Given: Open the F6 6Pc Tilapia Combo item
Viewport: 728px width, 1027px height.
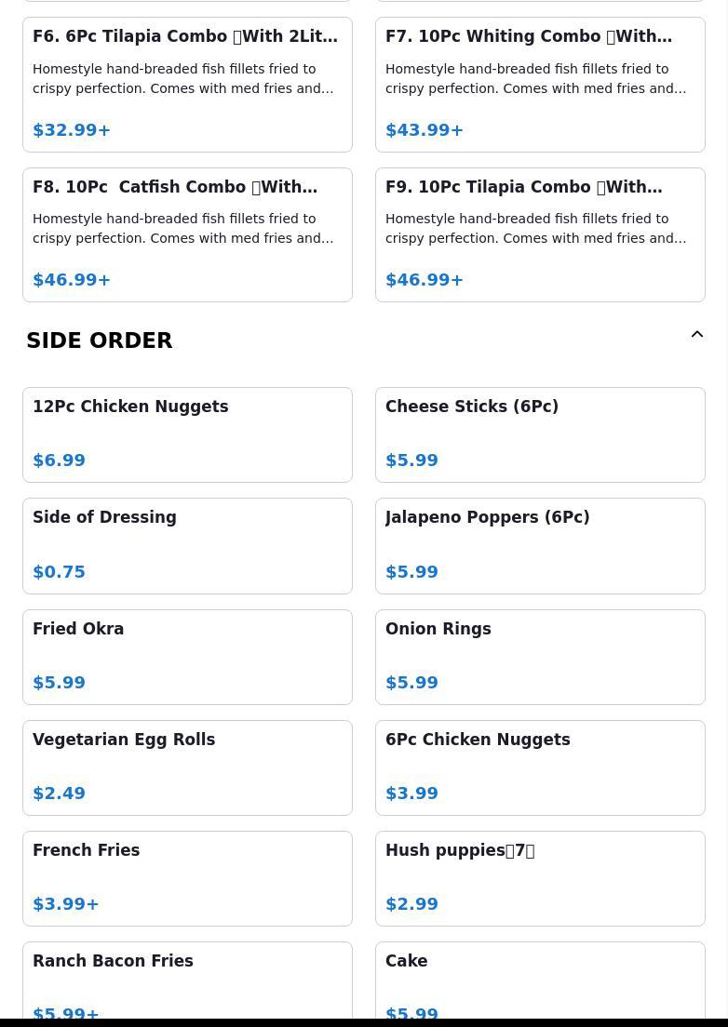Looking at the screenshot, I should click(x=187, y=85).
